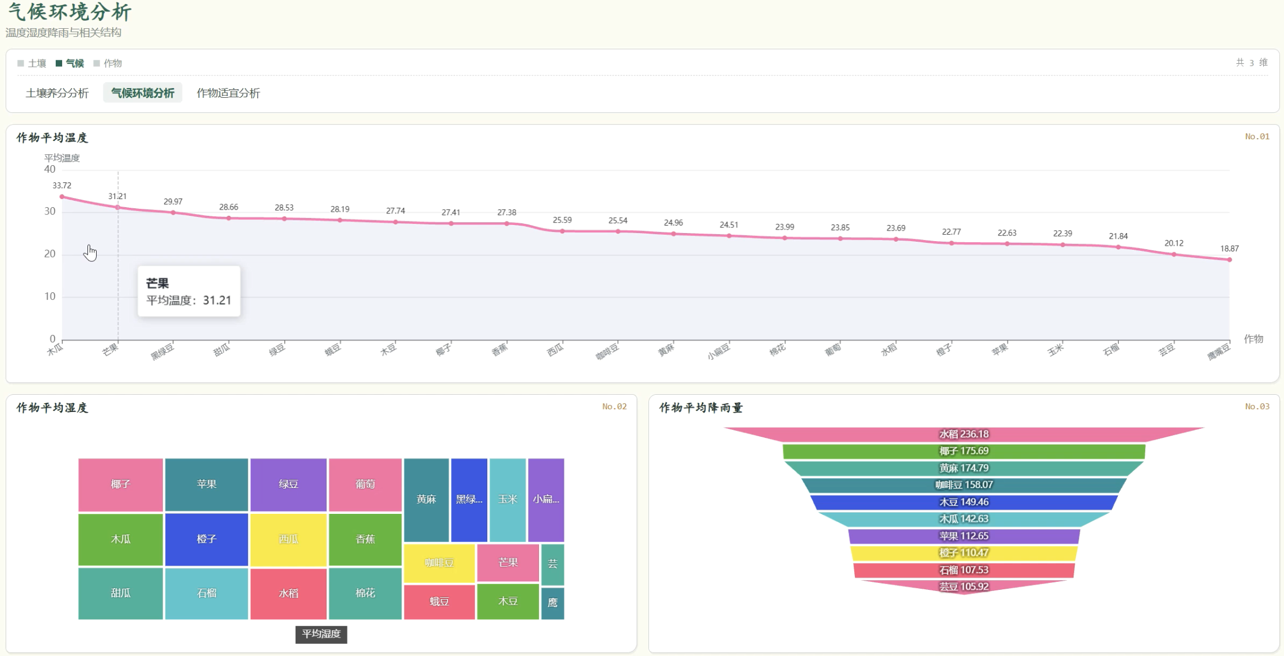Screen dimensions: 1284x656
Task: Click the 蛾豆 treemap tile
Action: (x=440, y=602)
